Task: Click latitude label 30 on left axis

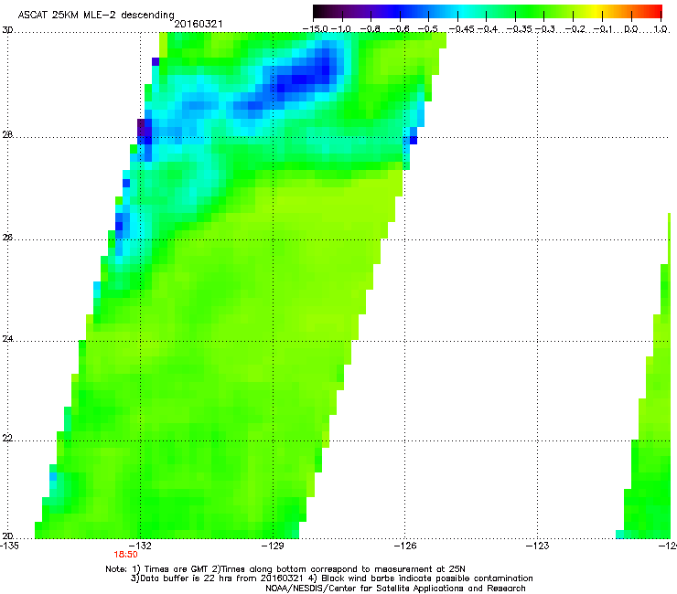Action: (x=7, y=30)
